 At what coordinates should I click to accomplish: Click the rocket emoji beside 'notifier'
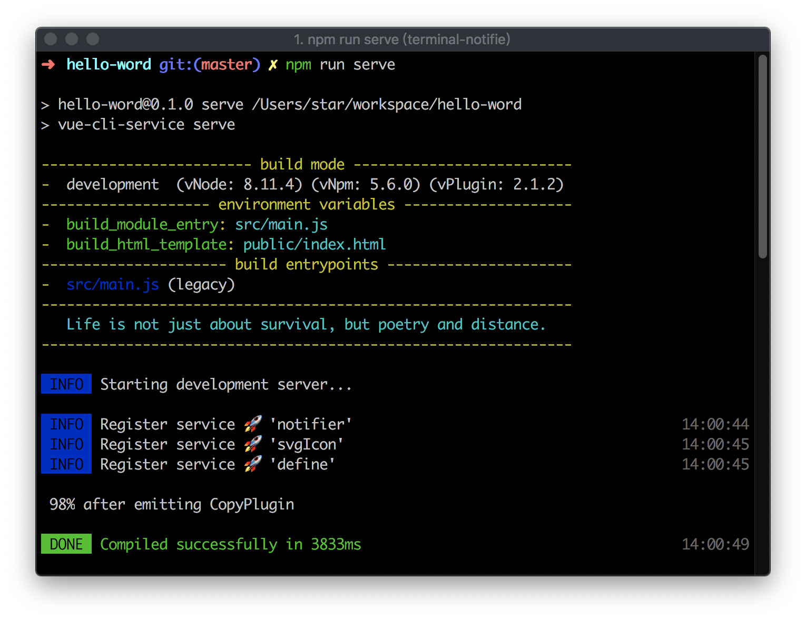[253, 424]
